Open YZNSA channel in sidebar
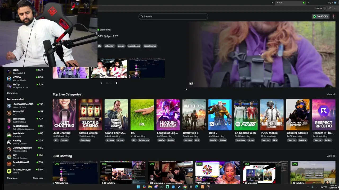This screenshot has width=339, height=190. click(25, 78)
